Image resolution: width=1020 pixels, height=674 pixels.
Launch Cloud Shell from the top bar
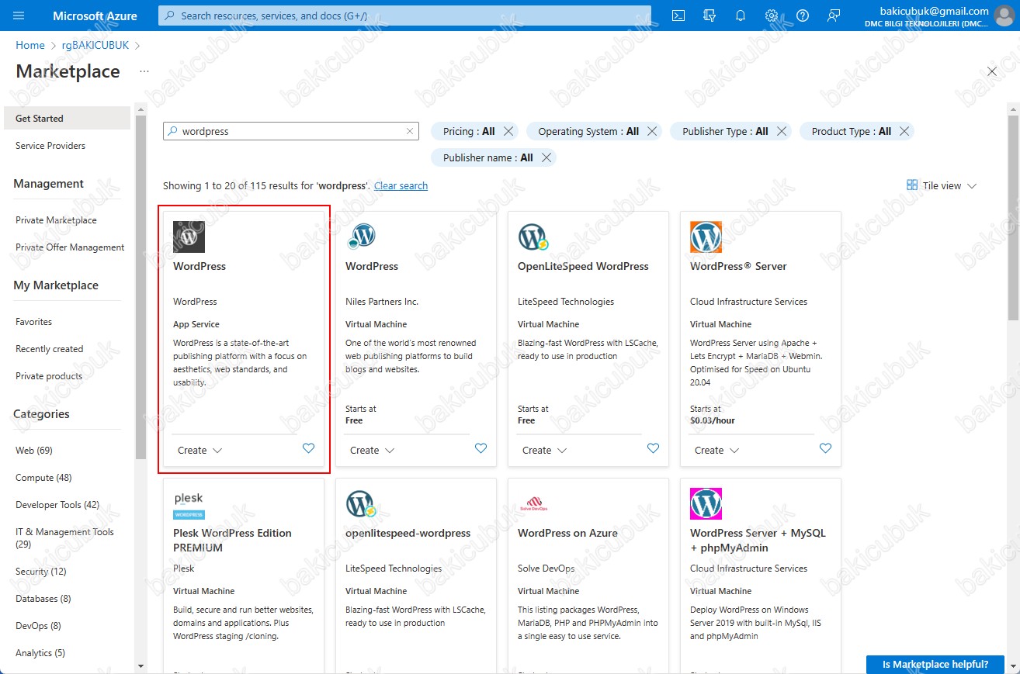pyautogui.click(x=678, y=16)
